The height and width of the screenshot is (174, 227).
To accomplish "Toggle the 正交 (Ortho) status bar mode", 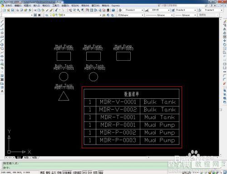I will [54, 172].
